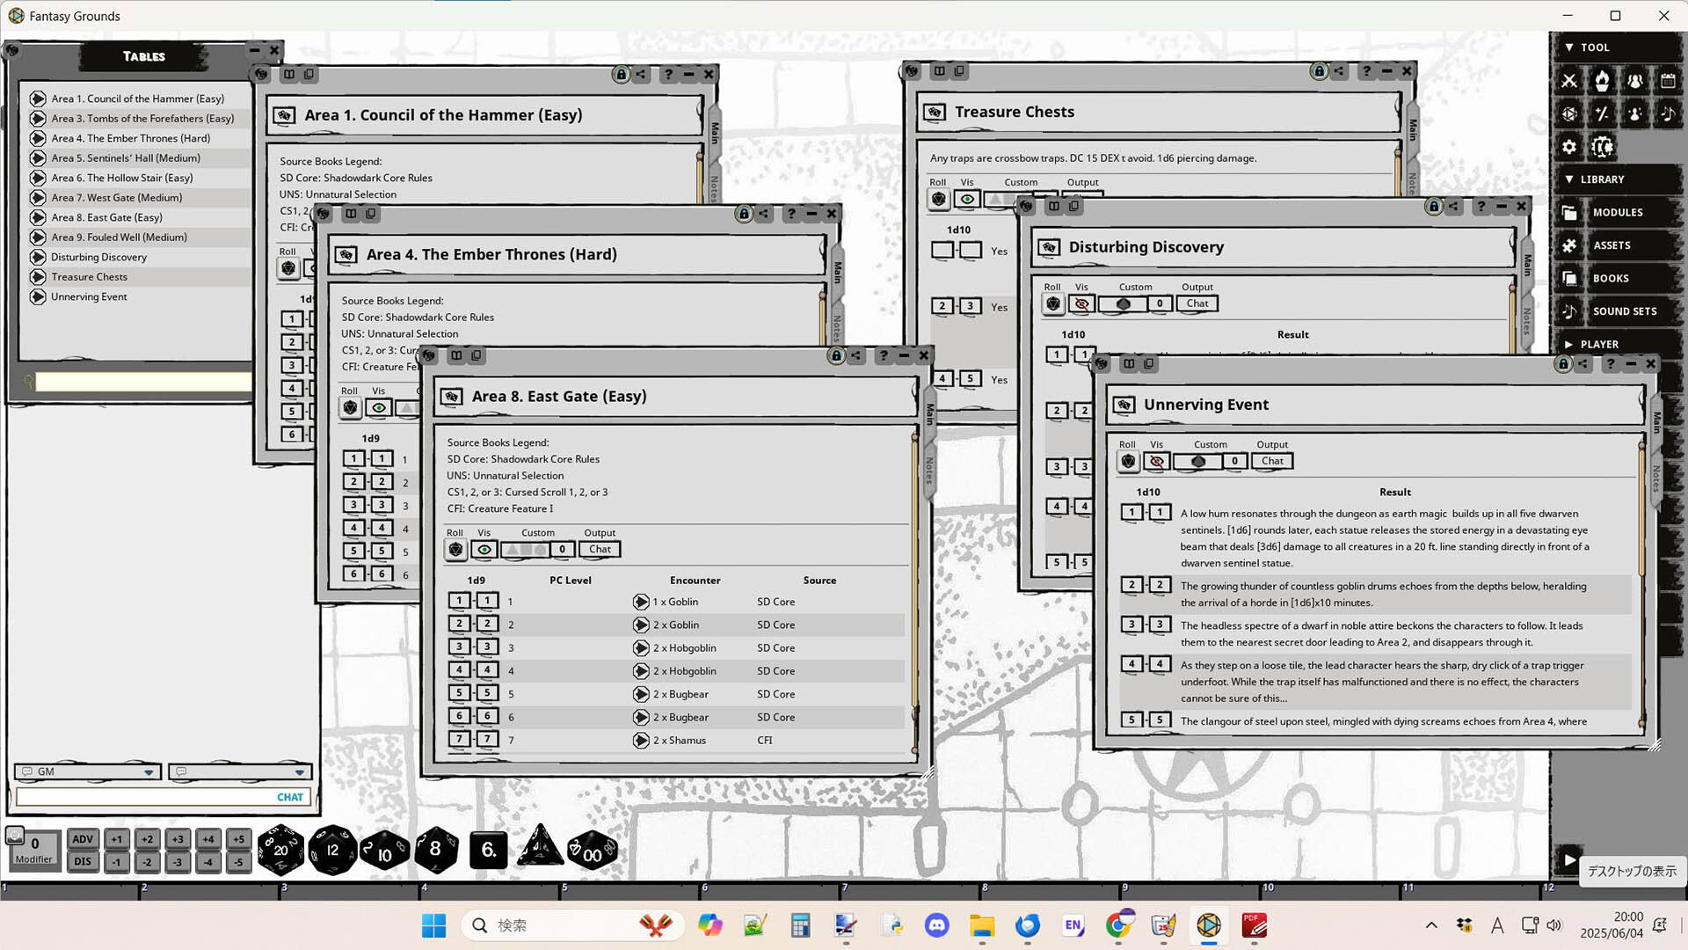Open the Combat Tracker crossed-swords icon
Image resolution: width=1688 pixels, height=950 pixels.
(1569, 81)
